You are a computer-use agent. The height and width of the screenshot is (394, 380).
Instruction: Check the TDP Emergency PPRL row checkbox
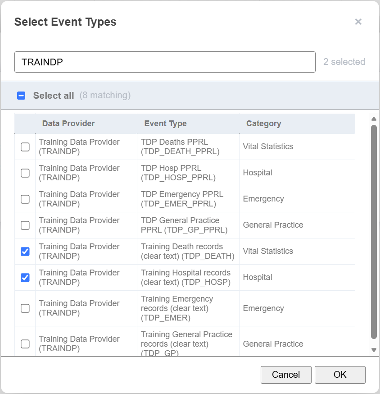point(25,199)
